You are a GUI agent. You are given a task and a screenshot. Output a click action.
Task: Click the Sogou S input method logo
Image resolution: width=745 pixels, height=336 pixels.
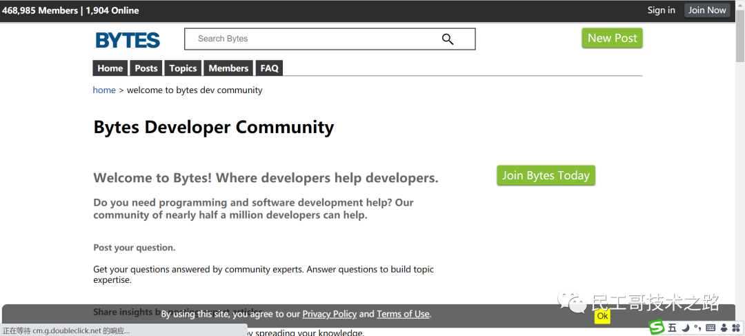[x=657, y=328]
